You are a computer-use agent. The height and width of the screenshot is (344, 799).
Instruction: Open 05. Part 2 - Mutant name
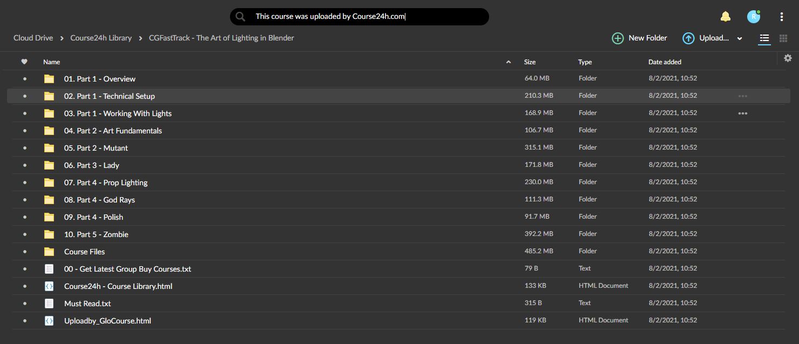(96, 148)
